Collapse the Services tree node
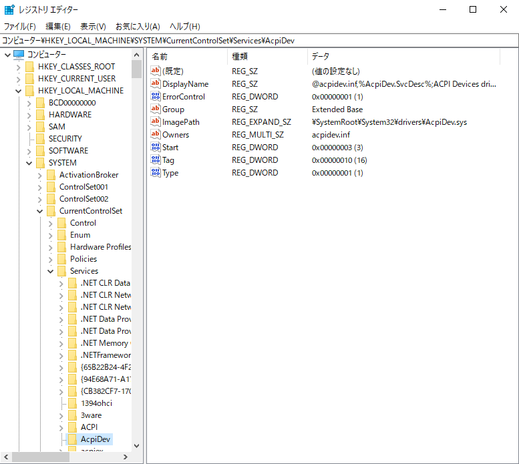The width and height of the screenshot is (519, 464). [x=51, y=271]
